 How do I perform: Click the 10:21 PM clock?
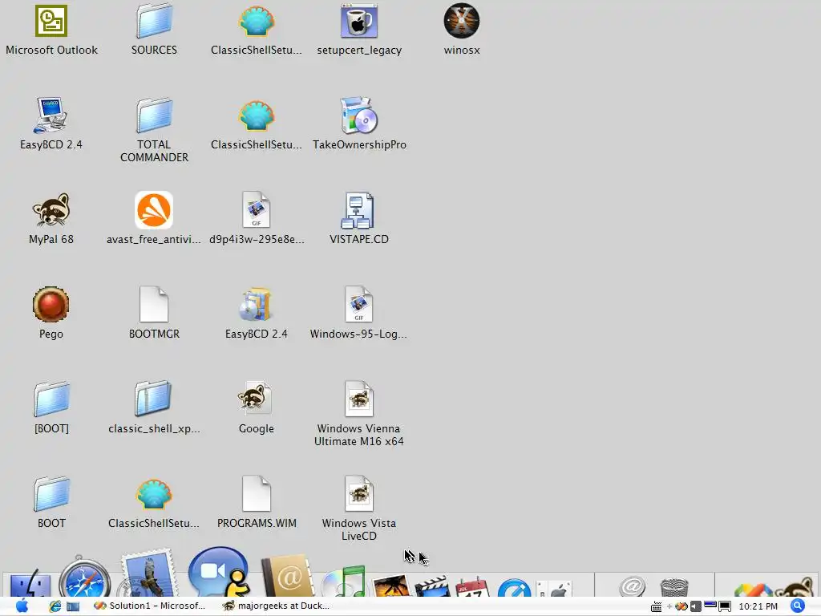(x=758, y=606)
